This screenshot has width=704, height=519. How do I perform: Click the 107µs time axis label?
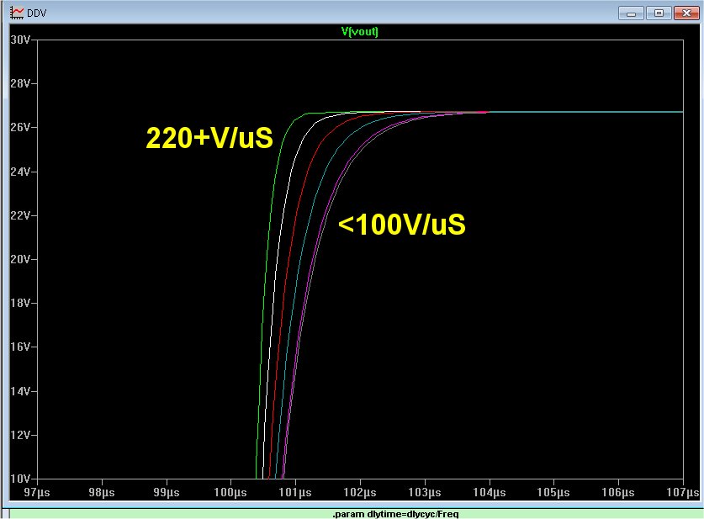tap(683, 493)
